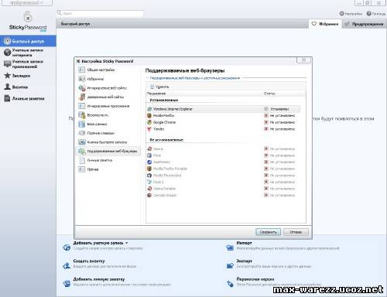Screen dimensions: 387x297
Task: Switch to the Избранное tab
Action: point(325,24)
